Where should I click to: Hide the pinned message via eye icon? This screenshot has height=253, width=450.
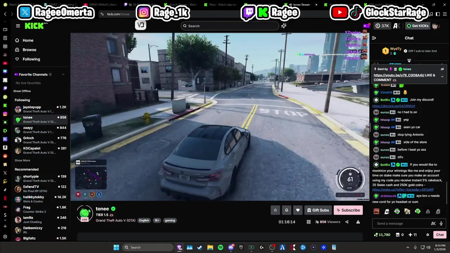(442, 69)
